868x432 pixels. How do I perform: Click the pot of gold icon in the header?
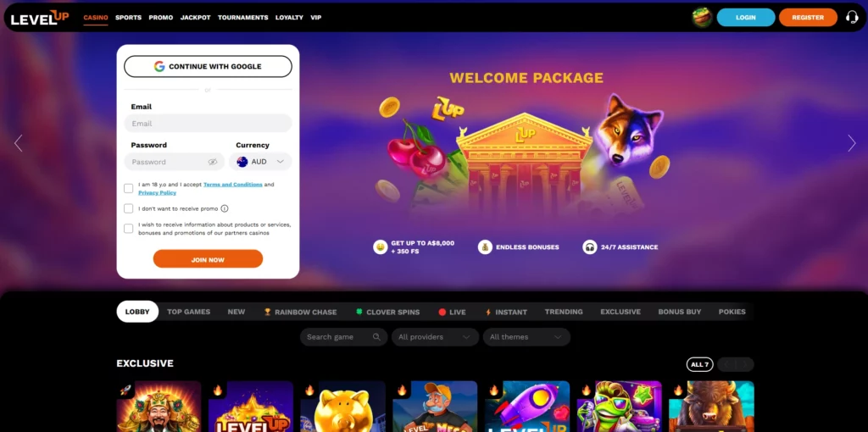point(702,17)
